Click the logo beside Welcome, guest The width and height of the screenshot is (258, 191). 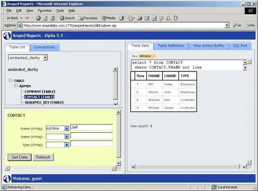[7, 178]
